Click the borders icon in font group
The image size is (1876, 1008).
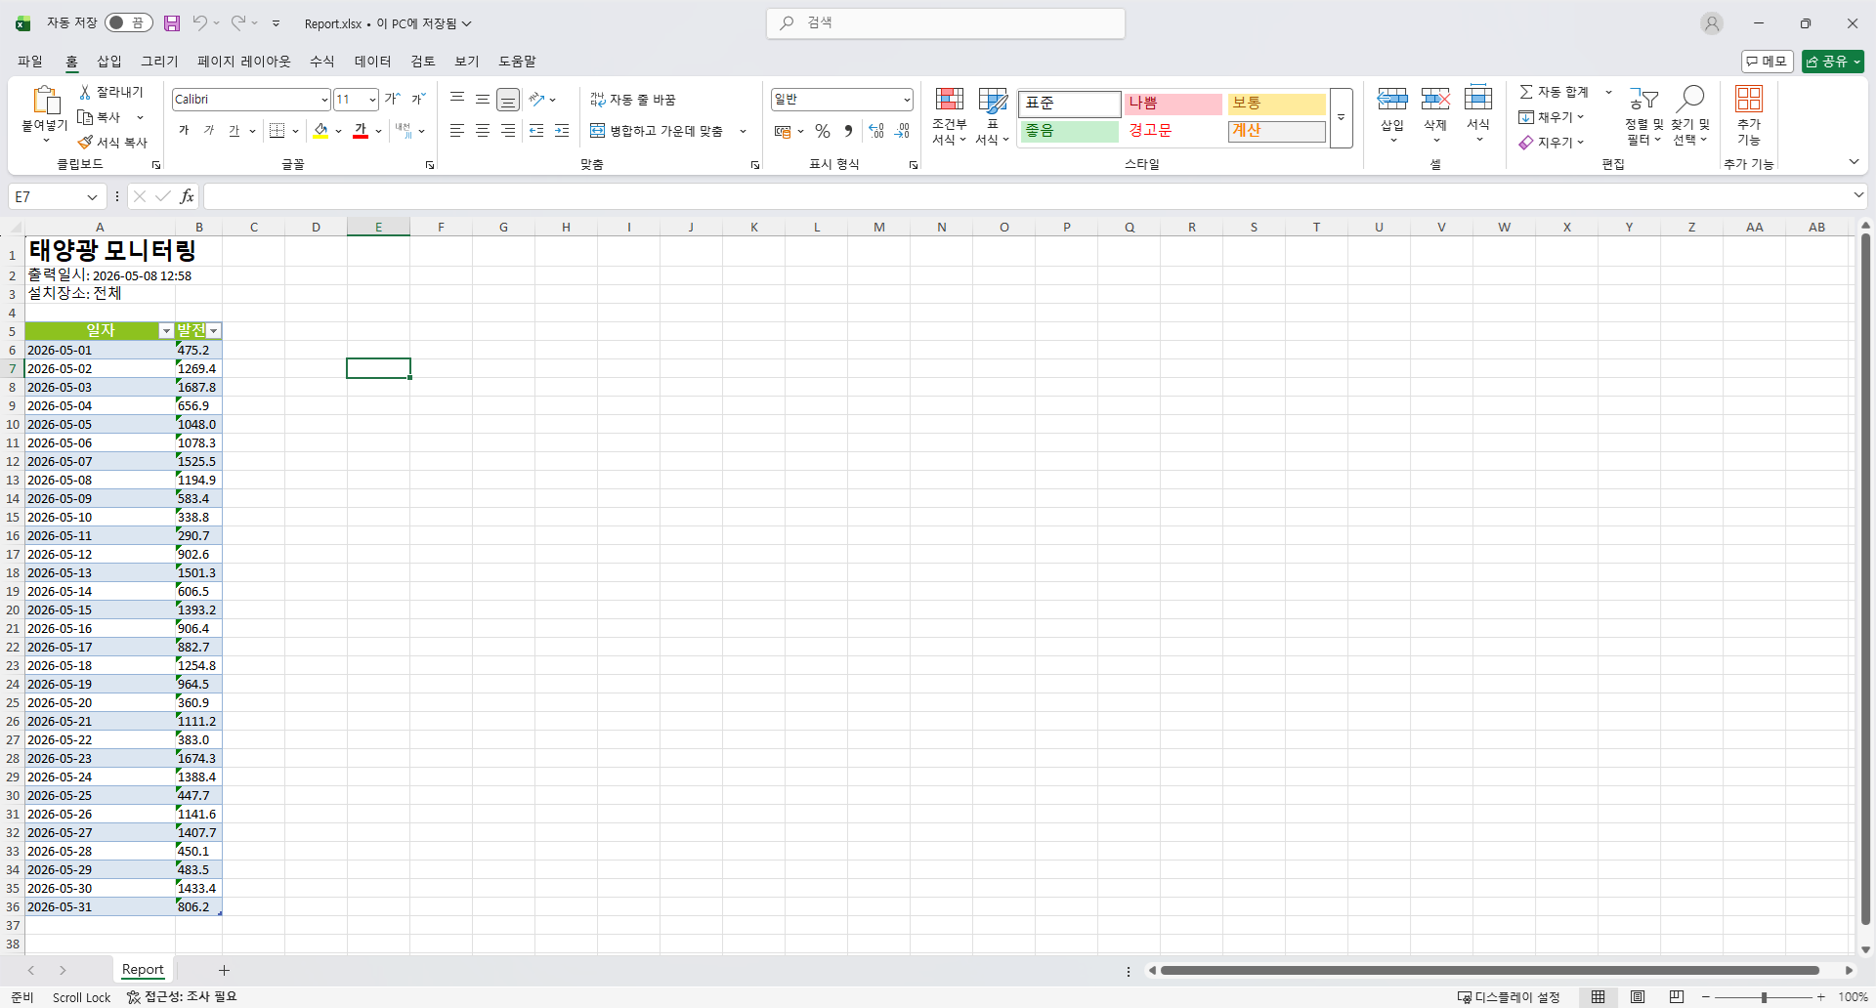[277, 131]
